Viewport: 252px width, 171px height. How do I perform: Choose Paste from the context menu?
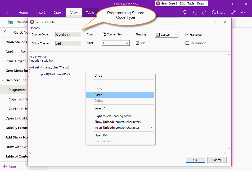pyautogui.click(x=120, y=95)
